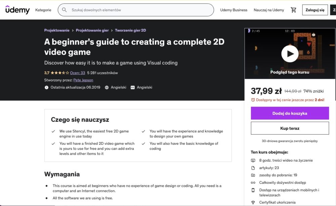The width and height of the screenshot is (336, 206).
Task: Click the 'Czego się nauczysz' heading
Action: (80, 120)
